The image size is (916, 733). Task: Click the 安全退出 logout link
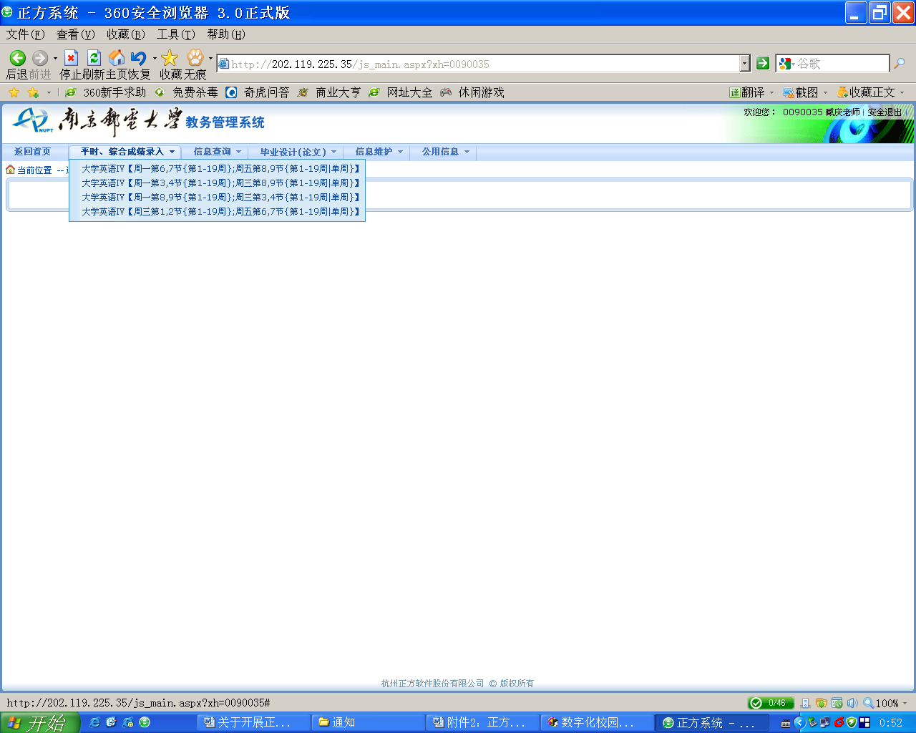pyautogui.click(x=885, y=112)
